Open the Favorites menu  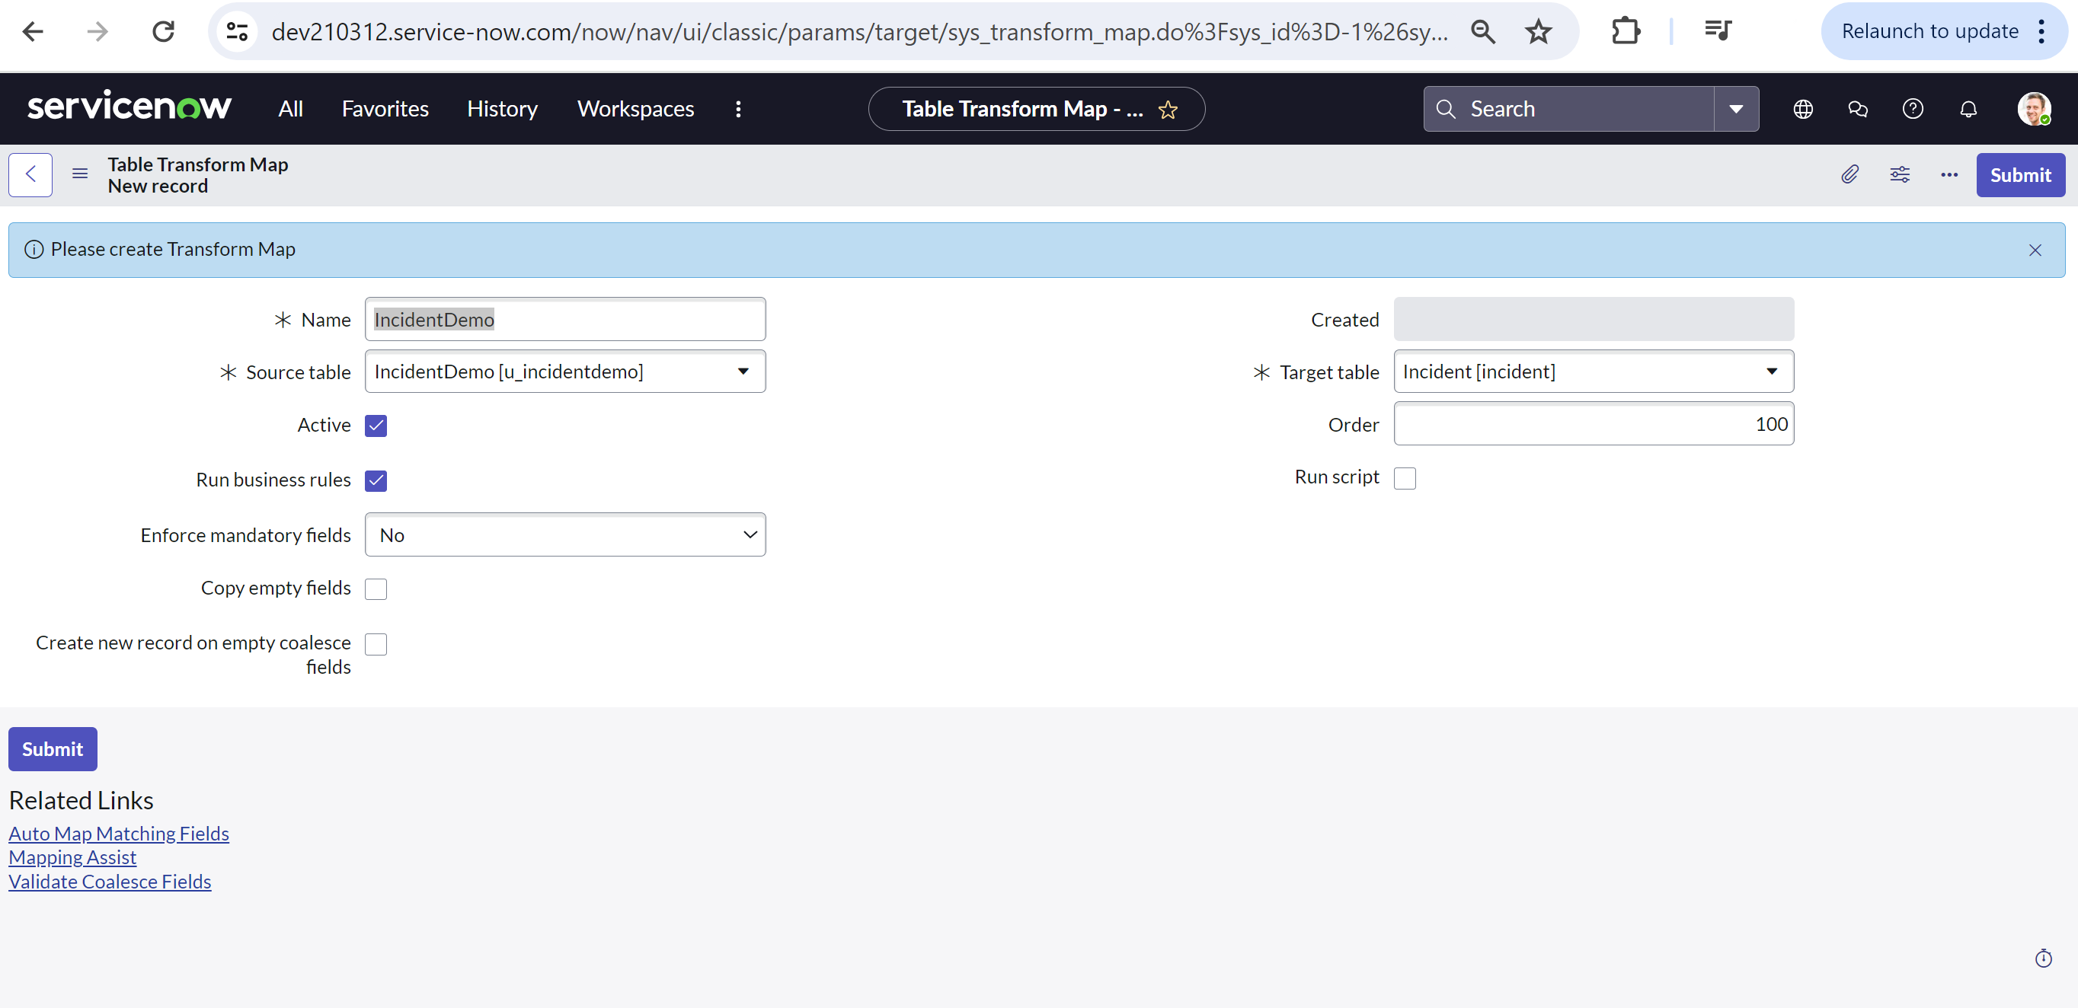click(x=385, y=109)
